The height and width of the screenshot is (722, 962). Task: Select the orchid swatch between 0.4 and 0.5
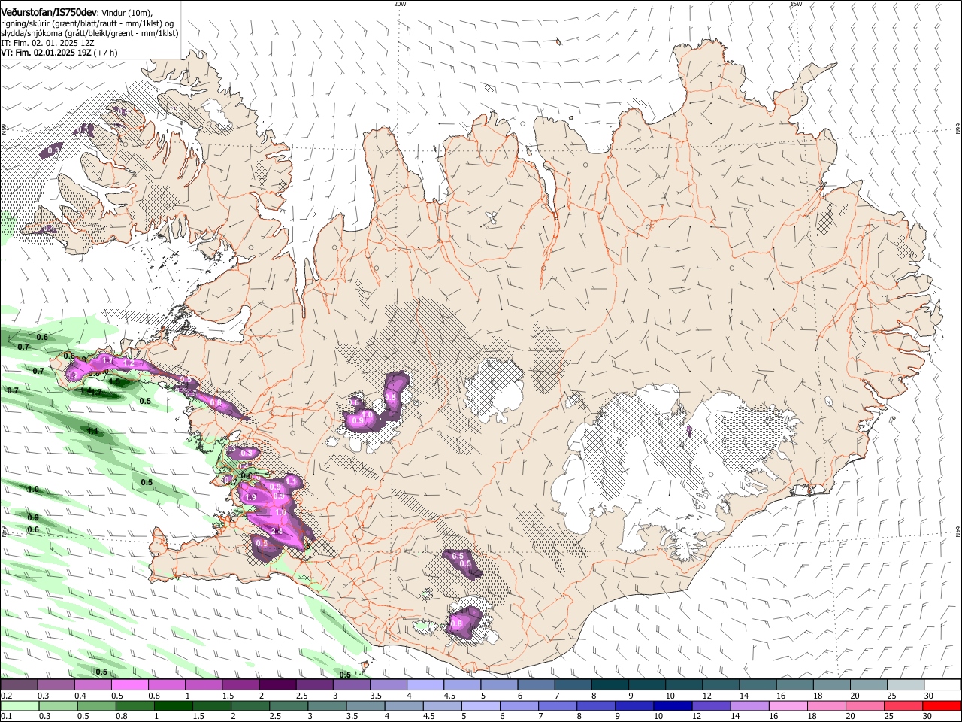[x=92, y=684]
